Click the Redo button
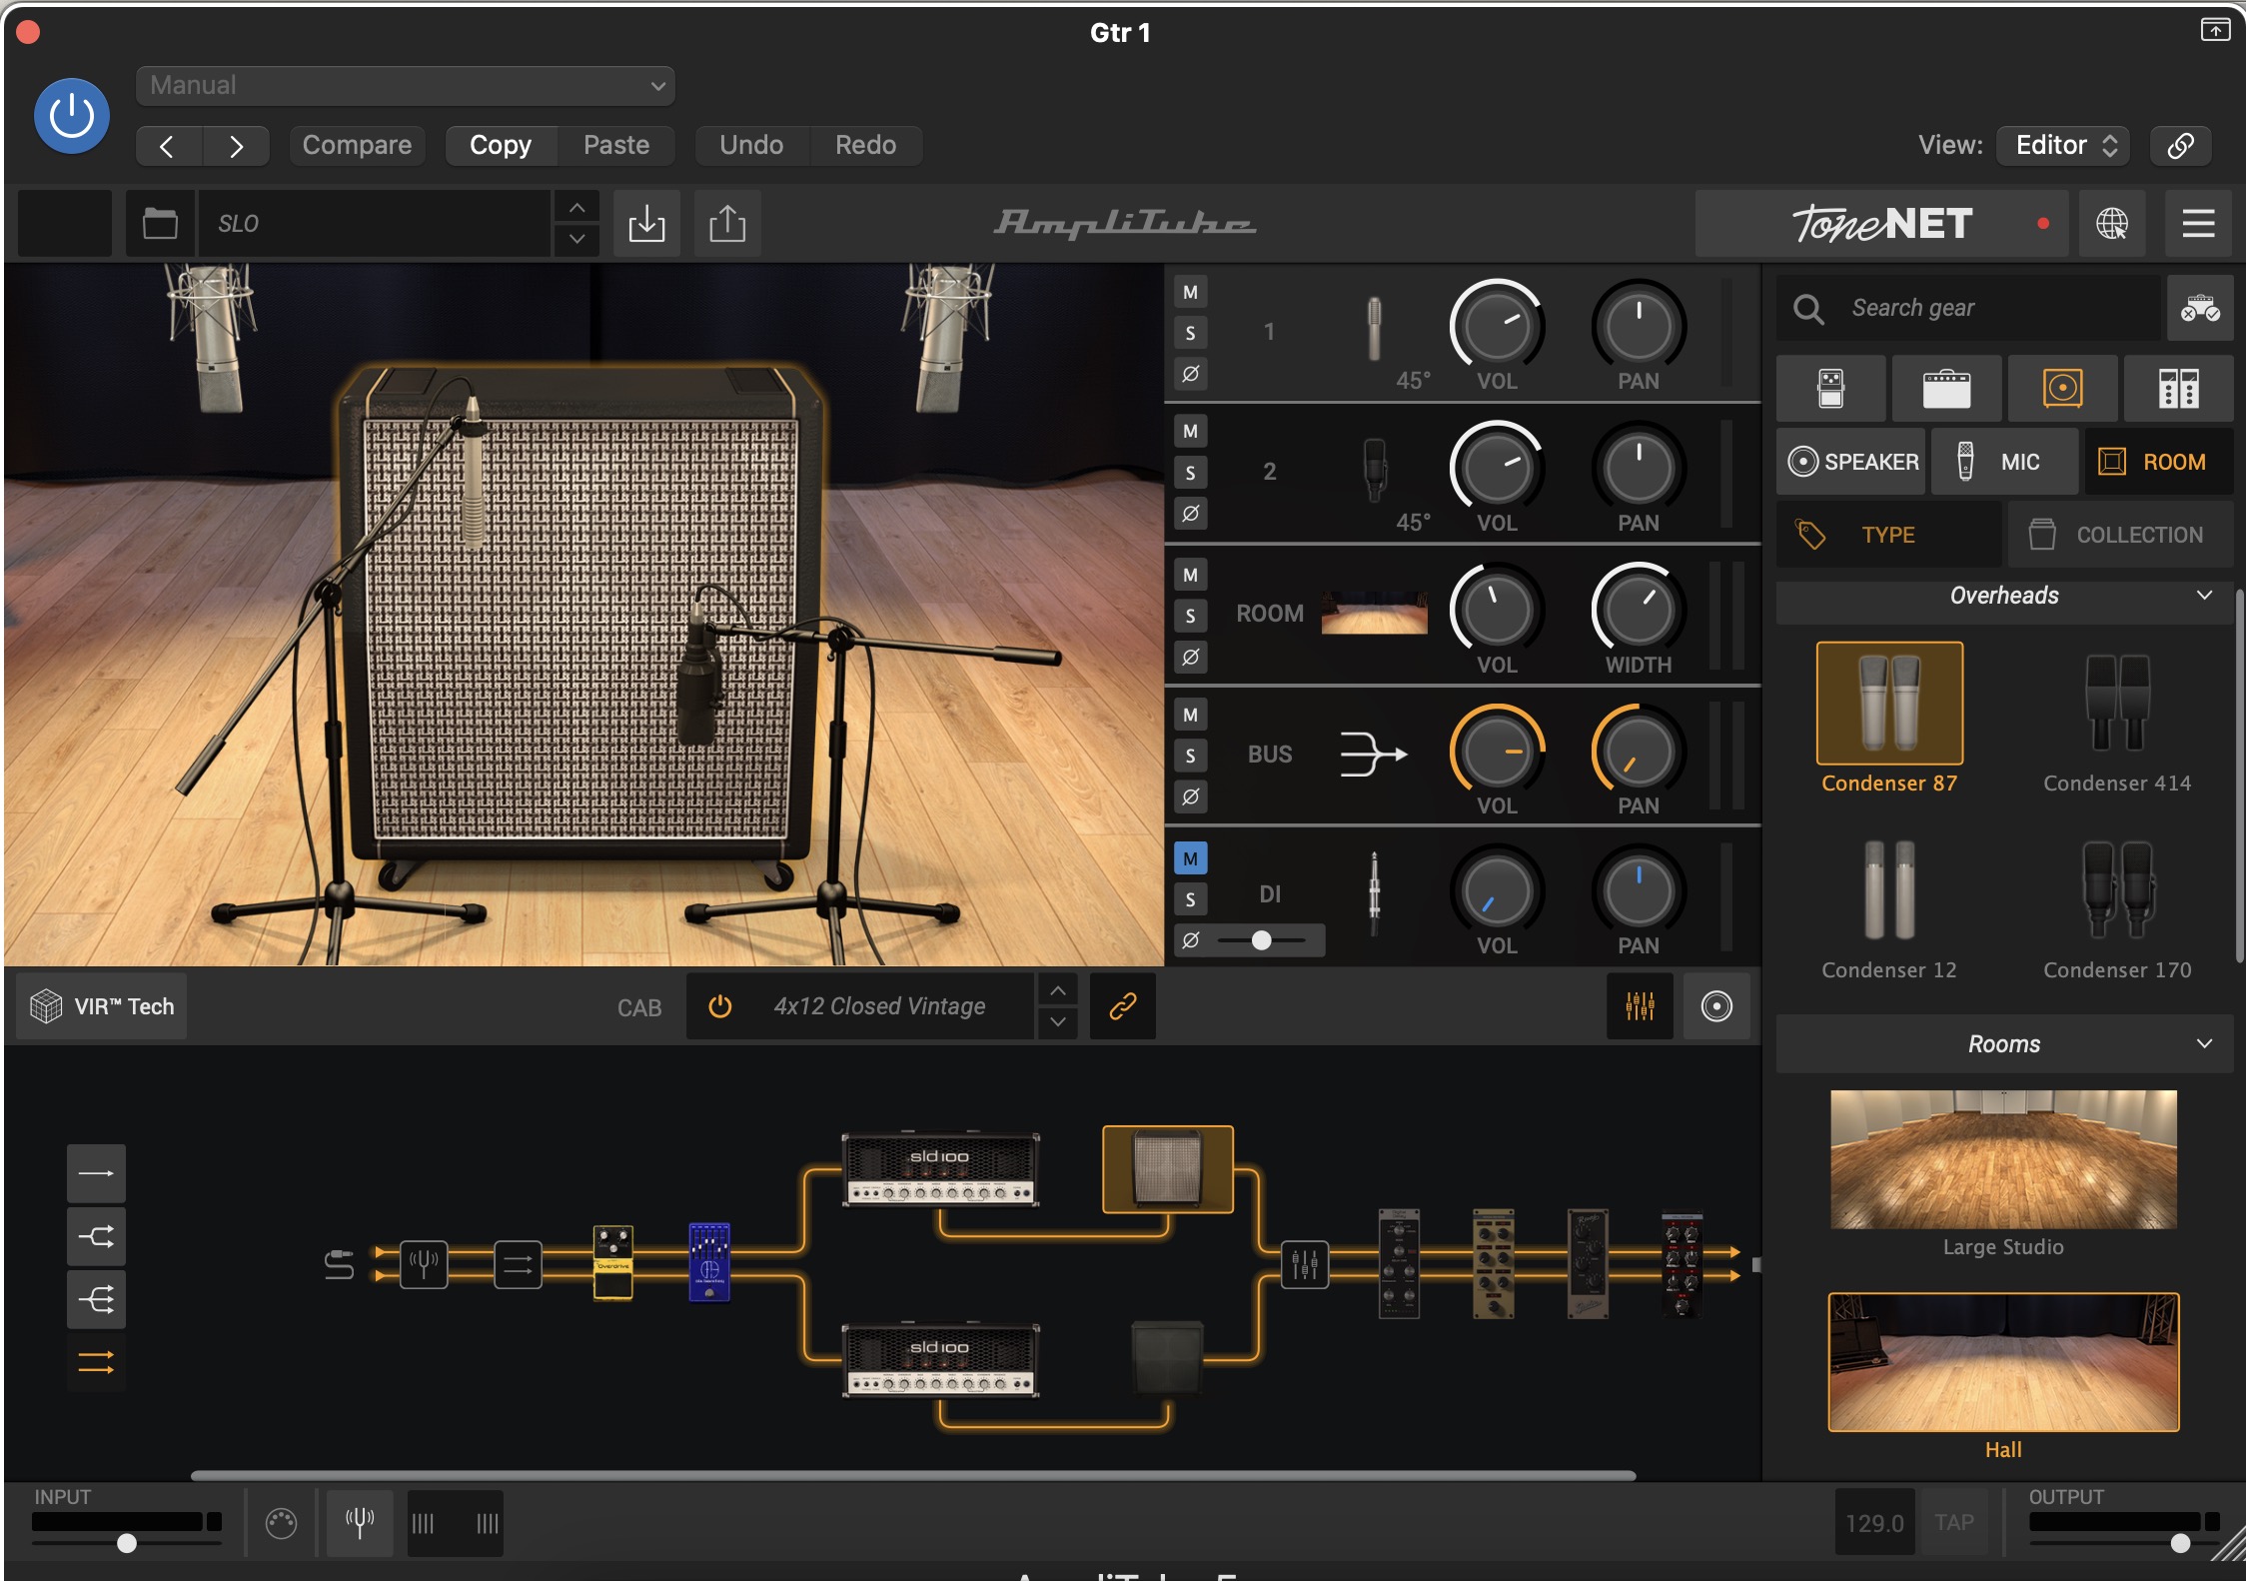The height and width of the screenshot is (1581, 2246). point(865,146)
